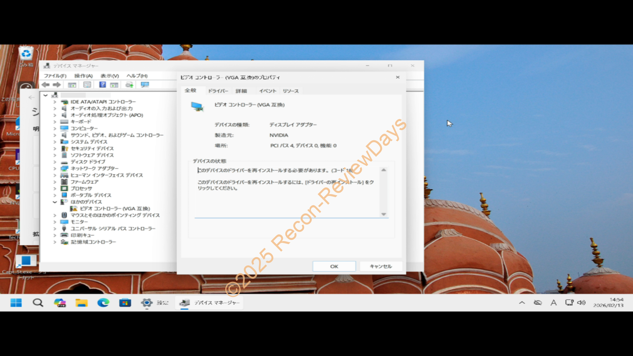Open Microsoft Edge from the taskbar
Image resolution: width=633 pixels, height=356 pixels.
[103, 303]
